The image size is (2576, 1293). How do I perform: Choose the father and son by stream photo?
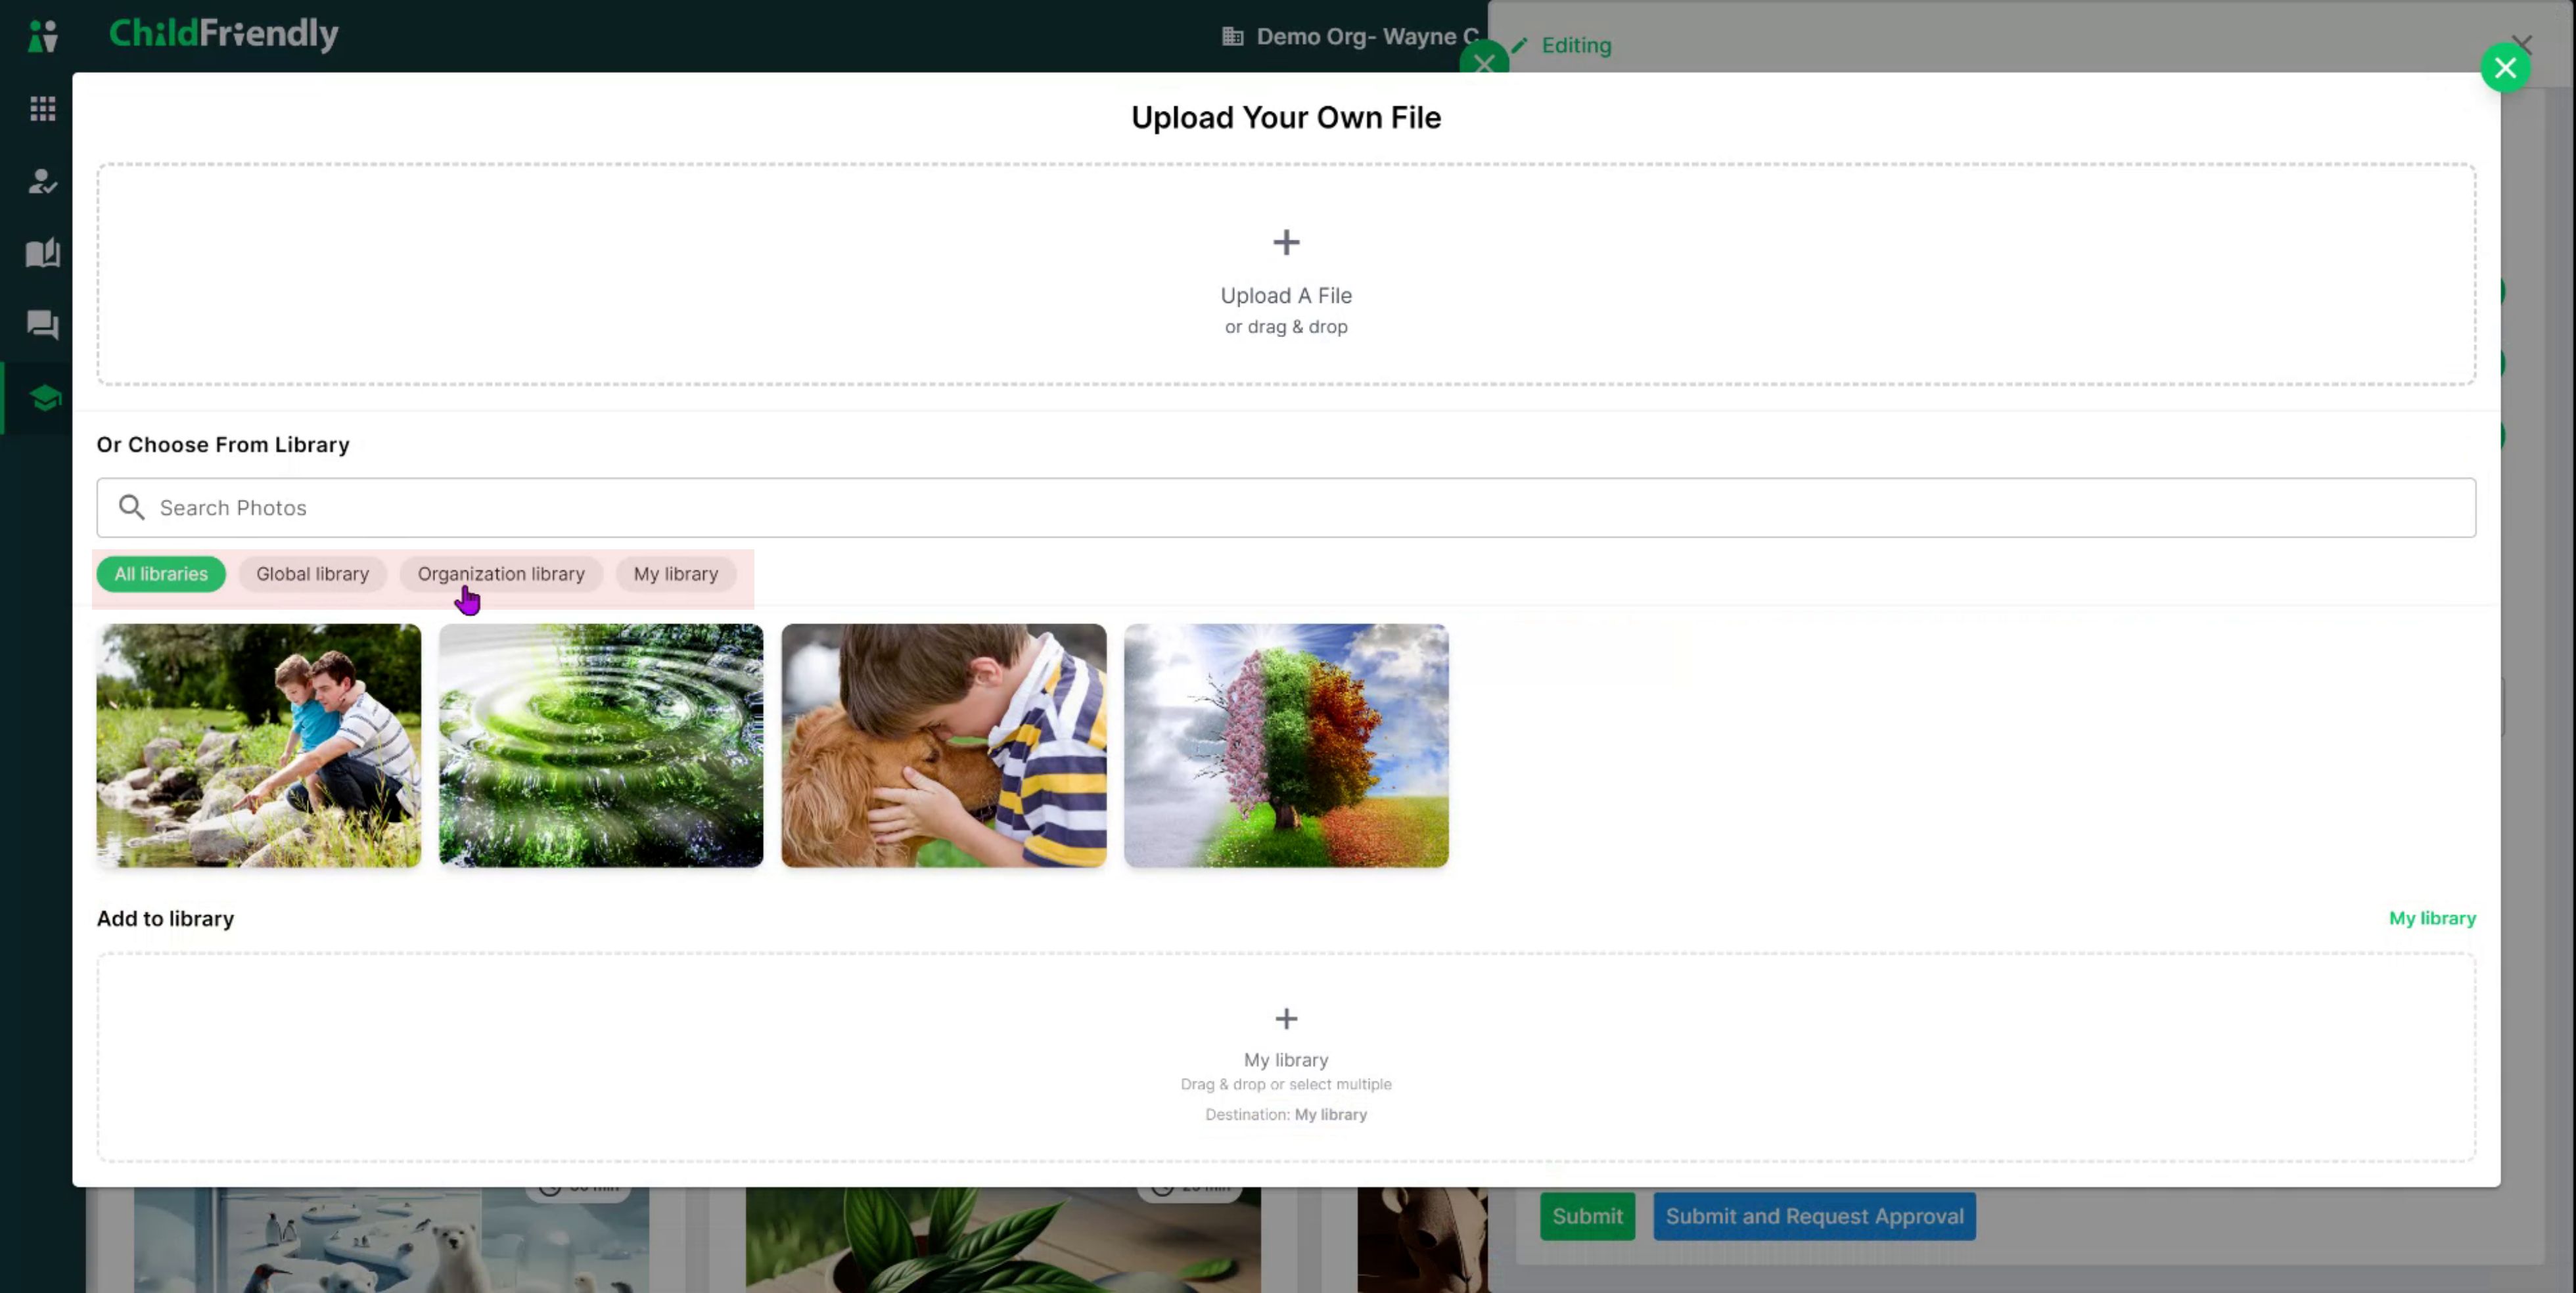point(259,745)
